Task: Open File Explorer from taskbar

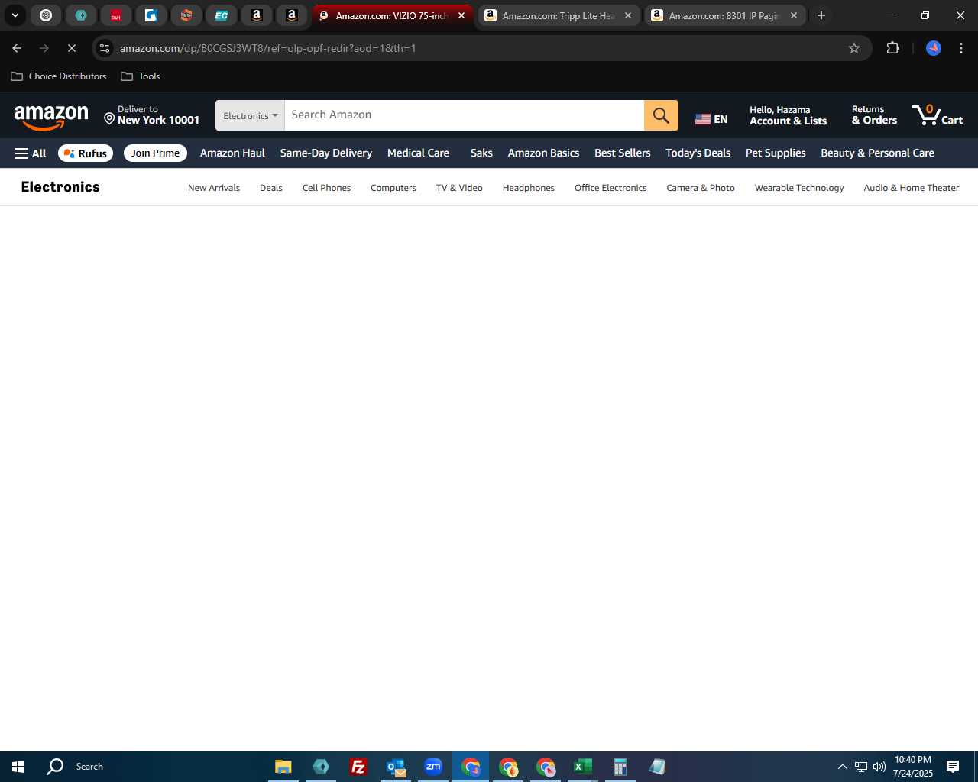Action: click(x=283, y=767)
